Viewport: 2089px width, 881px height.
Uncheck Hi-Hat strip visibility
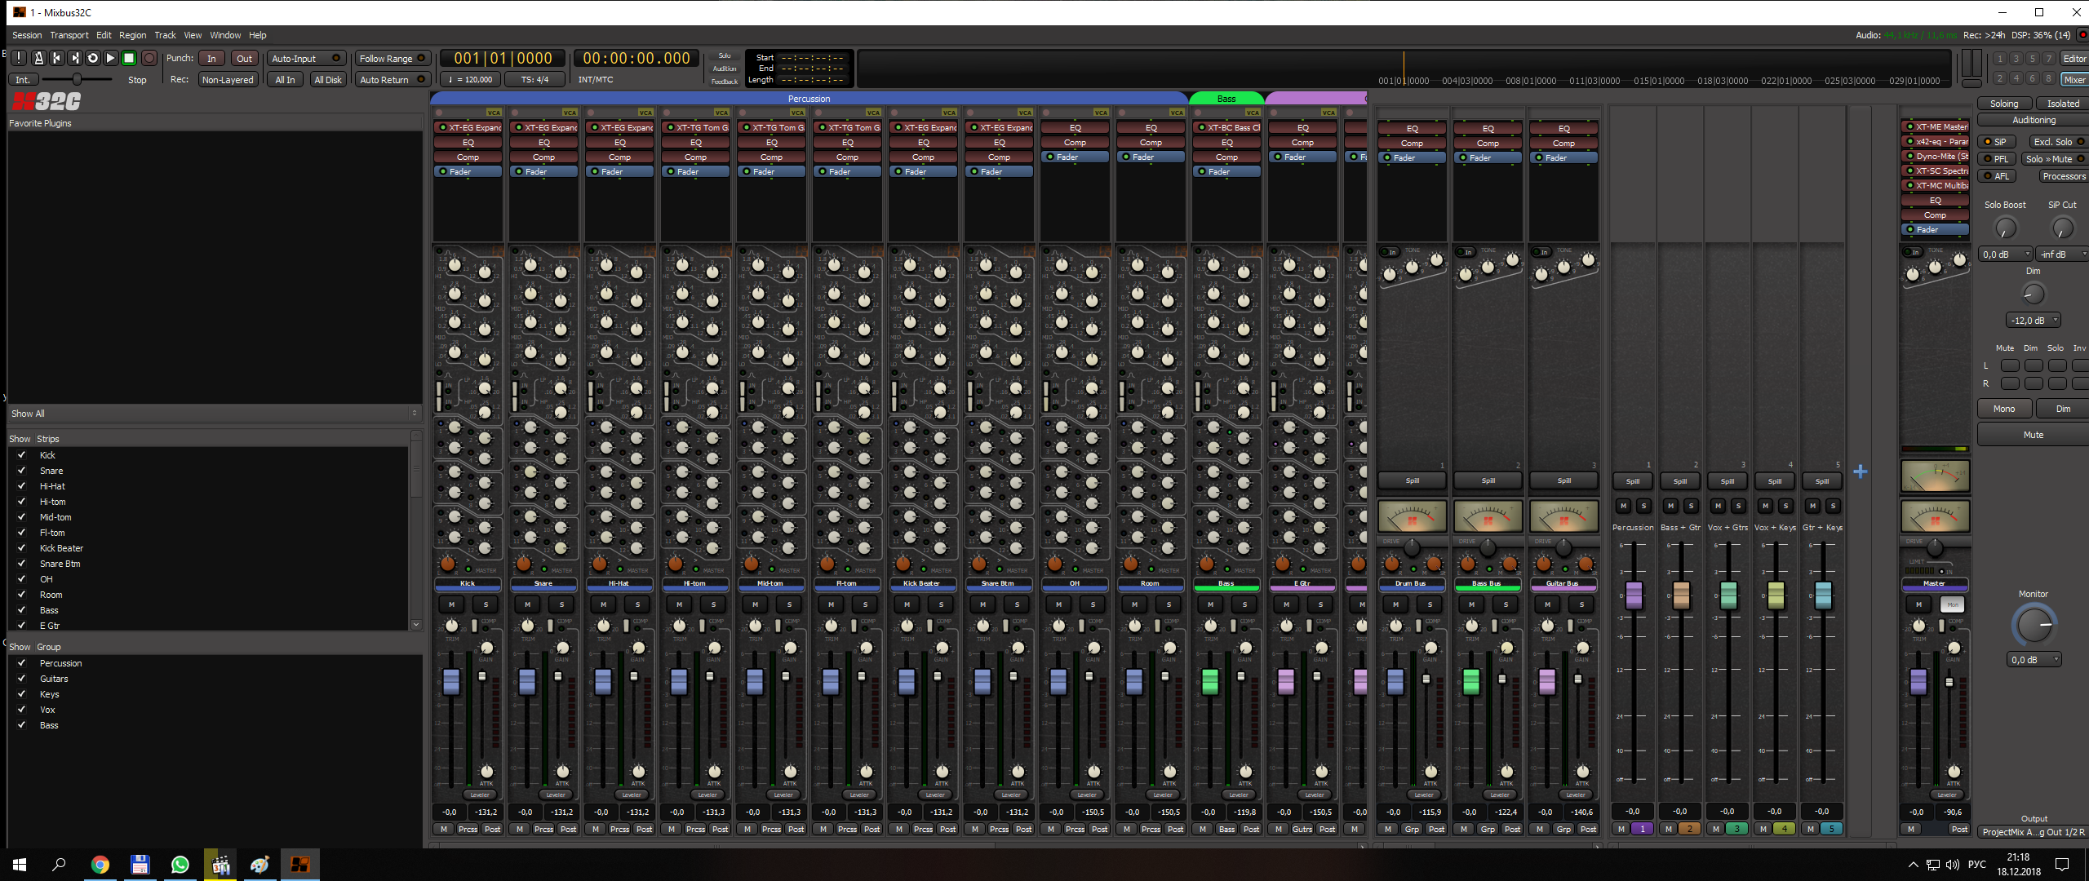[22, 486]
